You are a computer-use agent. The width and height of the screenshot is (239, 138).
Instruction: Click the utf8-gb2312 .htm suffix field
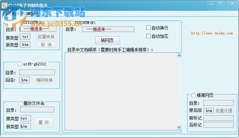pyautogui.click(x=25, y=80)
